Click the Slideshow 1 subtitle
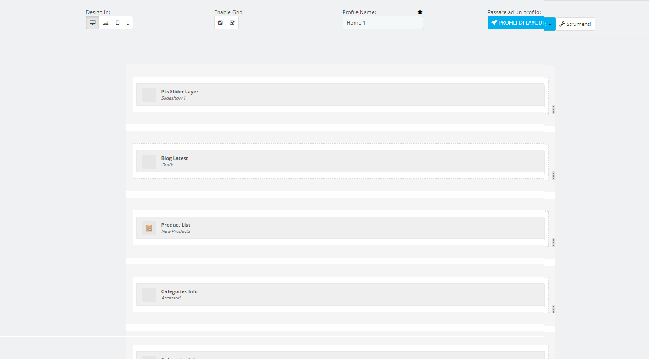649x359 pixels. click(x=173, y=98)
